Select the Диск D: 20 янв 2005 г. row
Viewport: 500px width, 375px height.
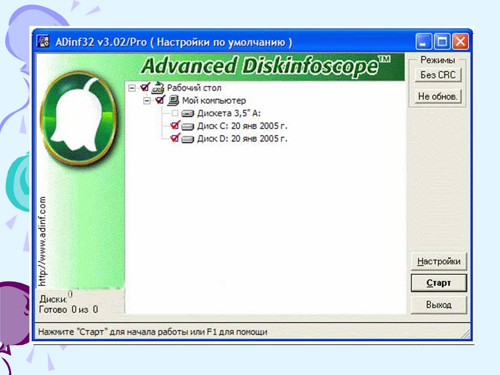point(242,139)
